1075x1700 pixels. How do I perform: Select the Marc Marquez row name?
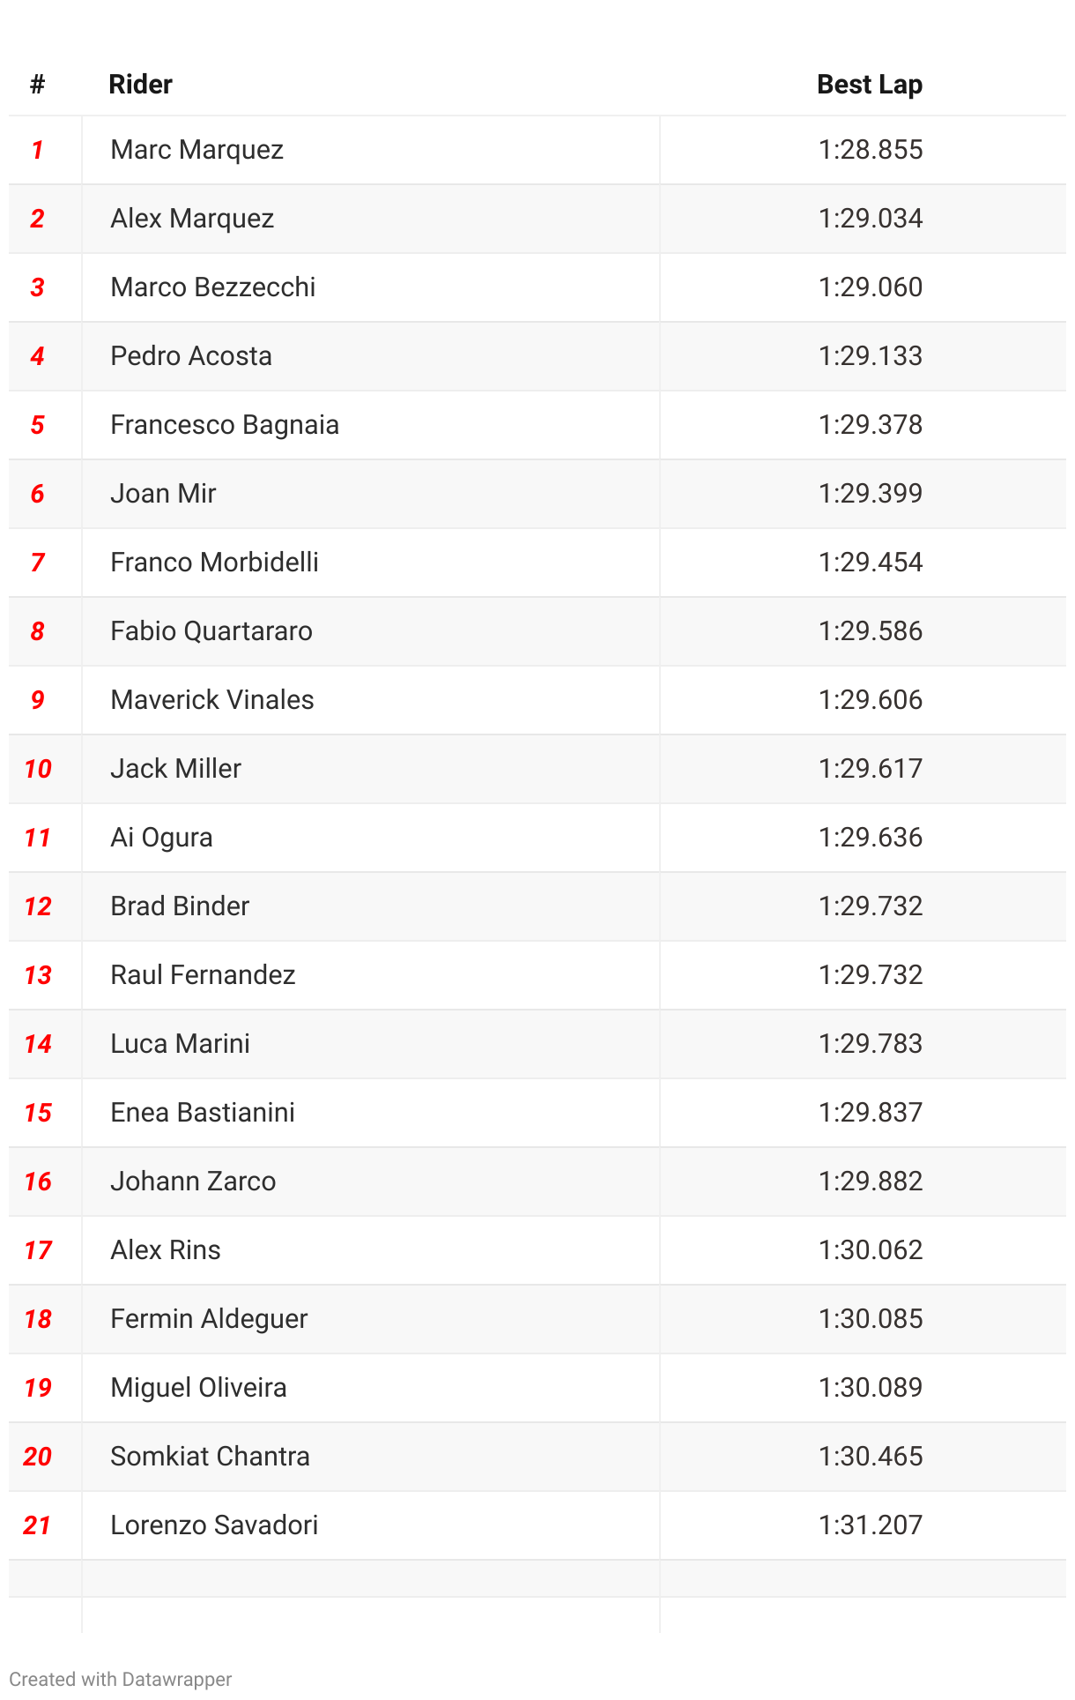[x=197, y=150]
